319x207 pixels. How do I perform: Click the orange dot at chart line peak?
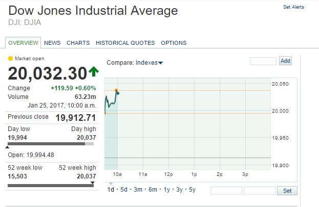(116, 90)
